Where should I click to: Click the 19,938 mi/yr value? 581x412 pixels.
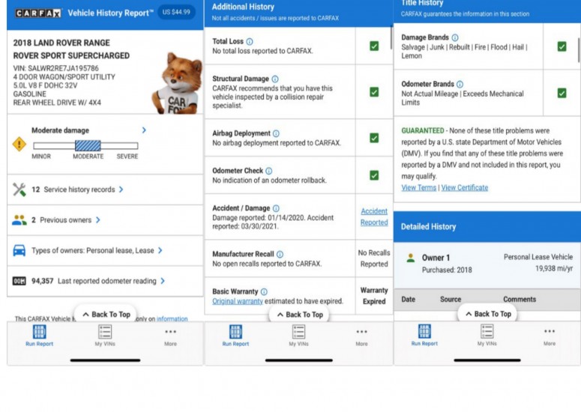pos(554,268)
